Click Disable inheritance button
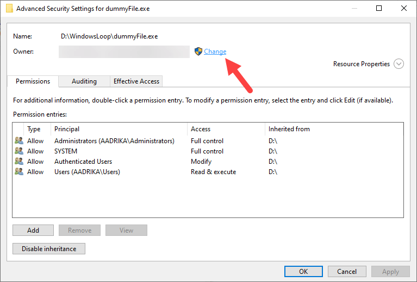Image resolution: width=417 pixels, height=282 pixels. tap(49, 249)
